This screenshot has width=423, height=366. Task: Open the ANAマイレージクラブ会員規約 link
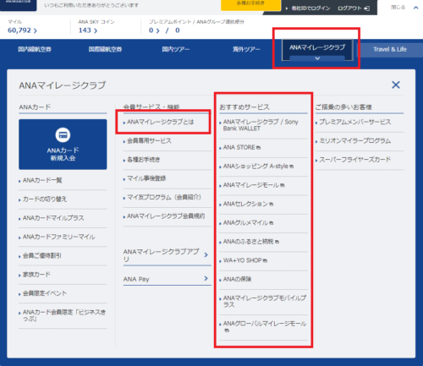click(166, 216)
